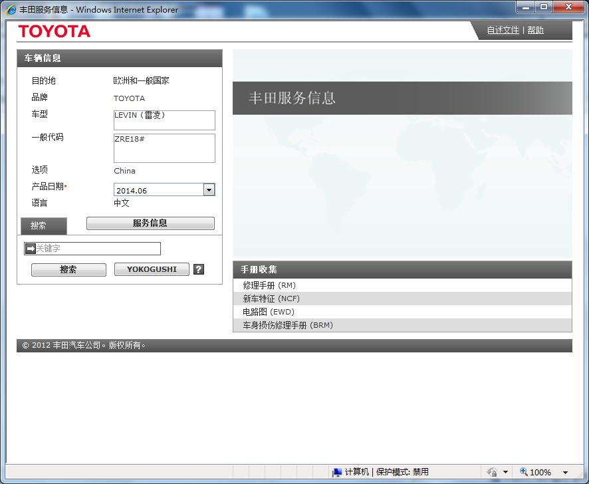This screenshot has width=589, height=484.
Task: Click the 保护模式: 禁用 status text
Action: point(402,472)
